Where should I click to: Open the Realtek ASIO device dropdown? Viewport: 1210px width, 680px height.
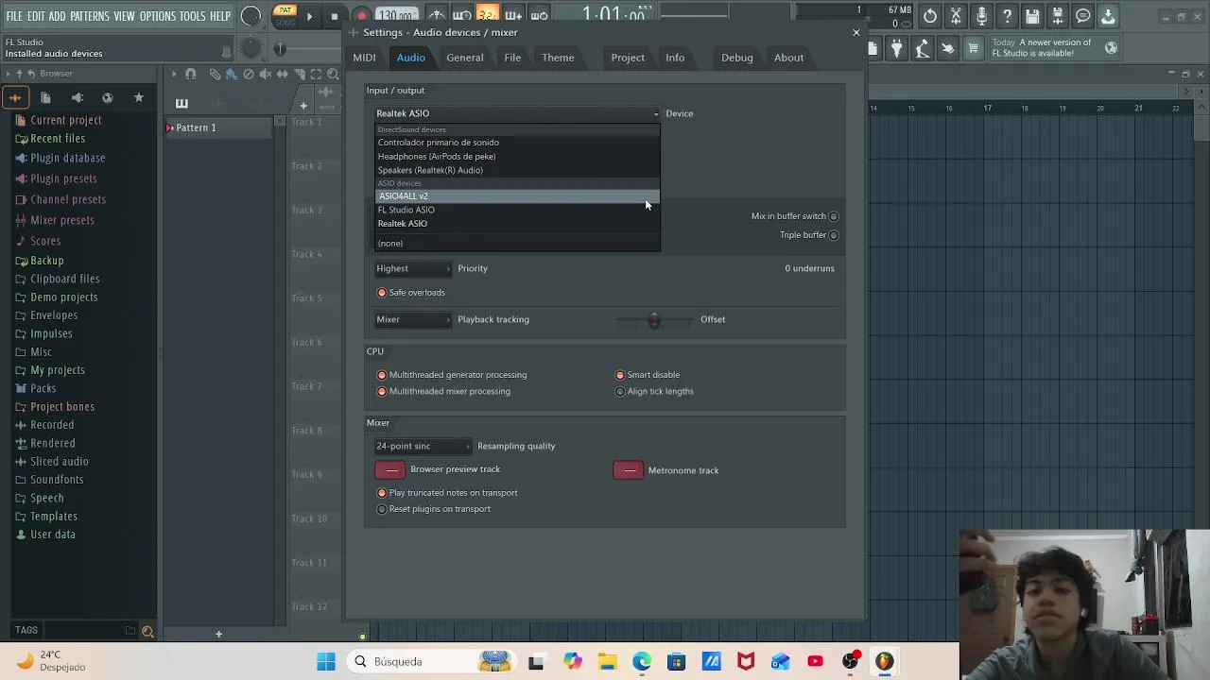517,113
